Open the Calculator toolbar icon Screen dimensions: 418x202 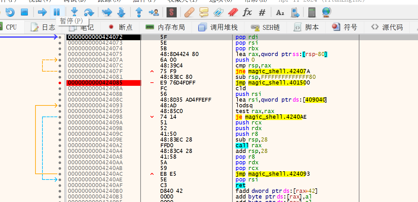(x=312, y=12)
